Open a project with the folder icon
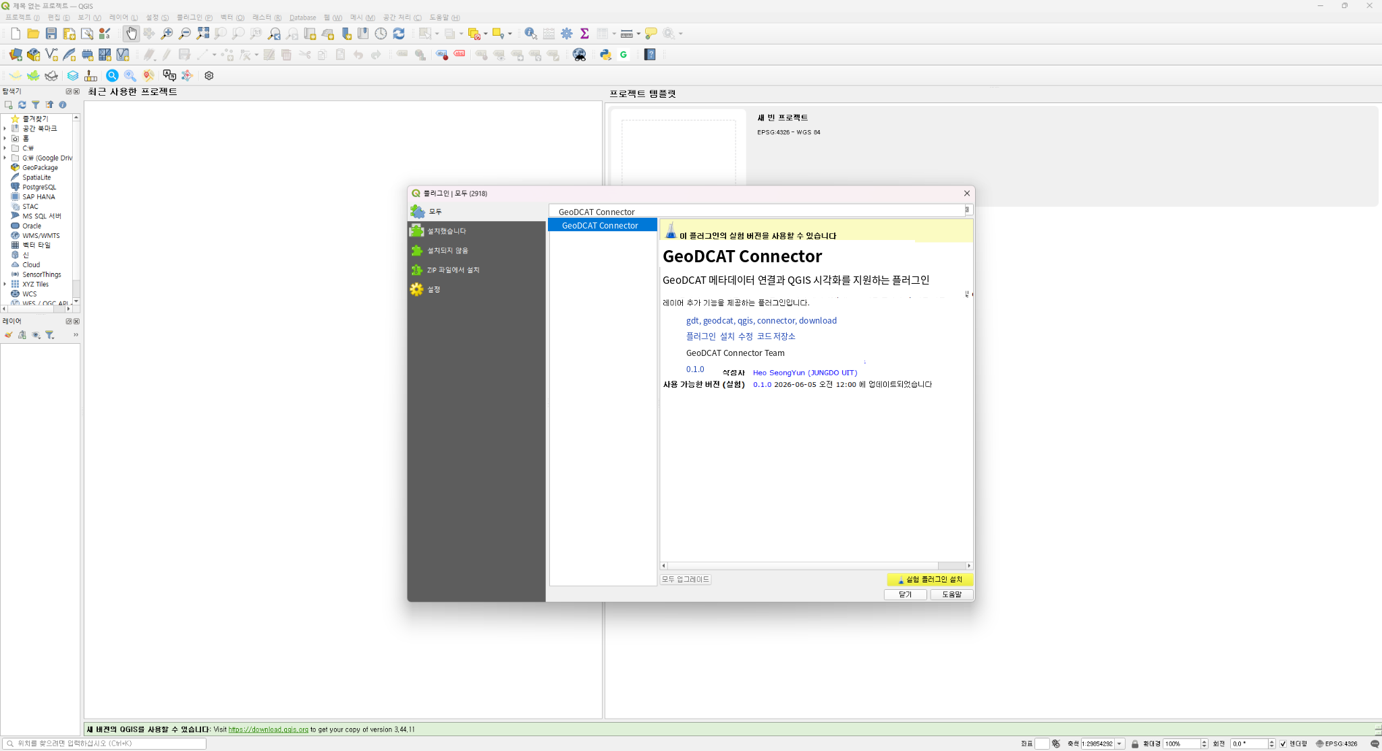The width and height of the screenshot is (1382, 751). (x=33, y=34)
